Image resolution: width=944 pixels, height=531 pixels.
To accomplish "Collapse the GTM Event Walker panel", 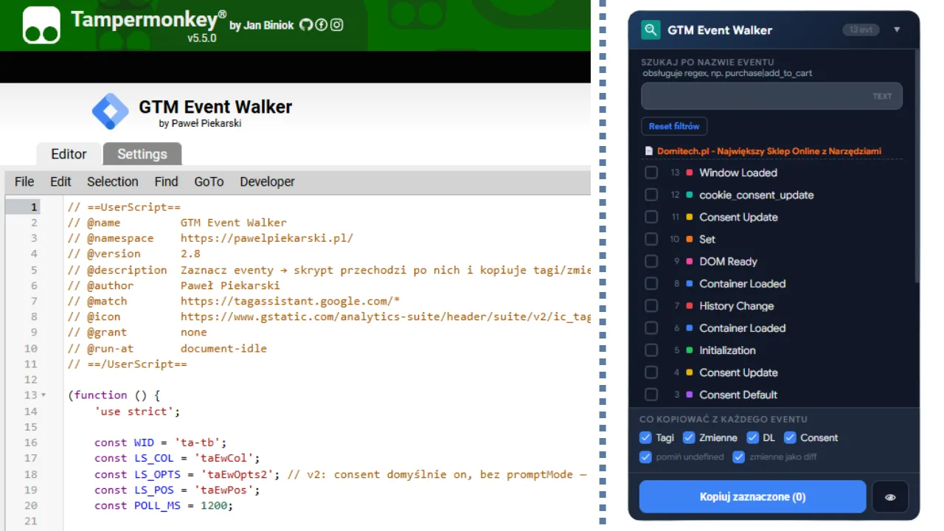I will pyautogui.click(x=897, y=30).
